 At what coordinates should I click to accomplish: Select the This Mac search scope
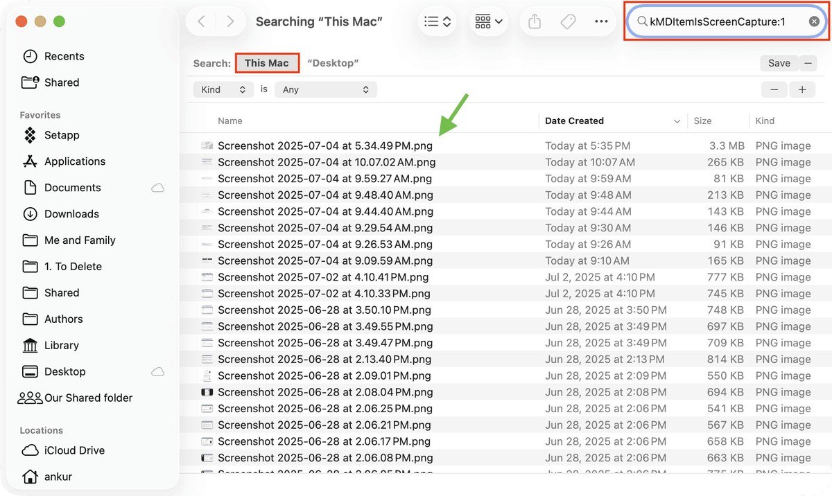tap(267, 63)
